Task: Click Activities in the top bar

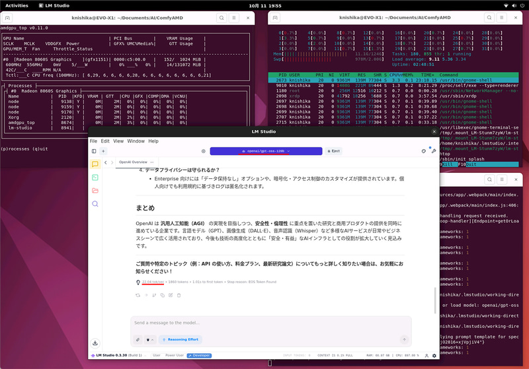Action: click(x=17, y=5)
